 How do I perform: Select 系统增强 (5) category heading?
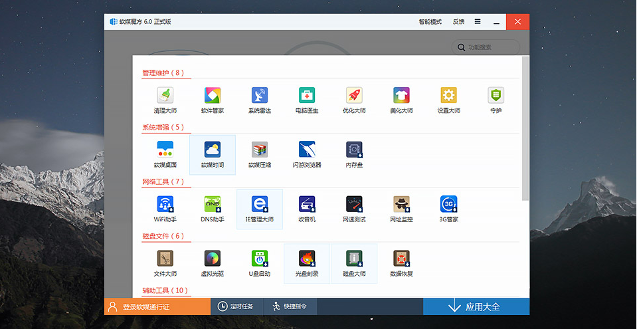[163, 128]
